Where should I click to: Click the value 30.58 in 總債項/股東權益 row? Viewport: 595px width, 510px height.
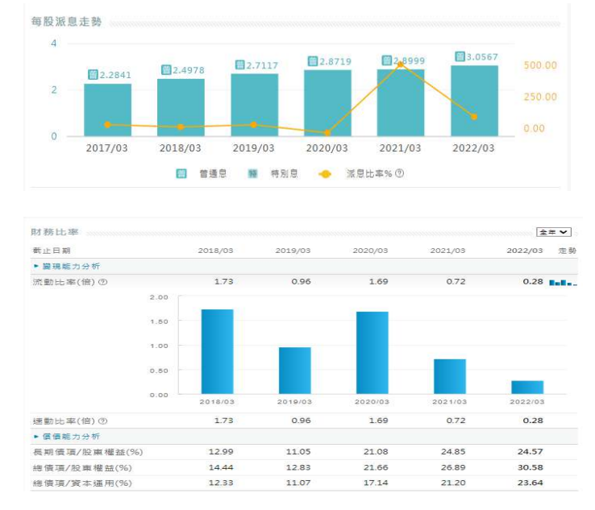[531, 467]
